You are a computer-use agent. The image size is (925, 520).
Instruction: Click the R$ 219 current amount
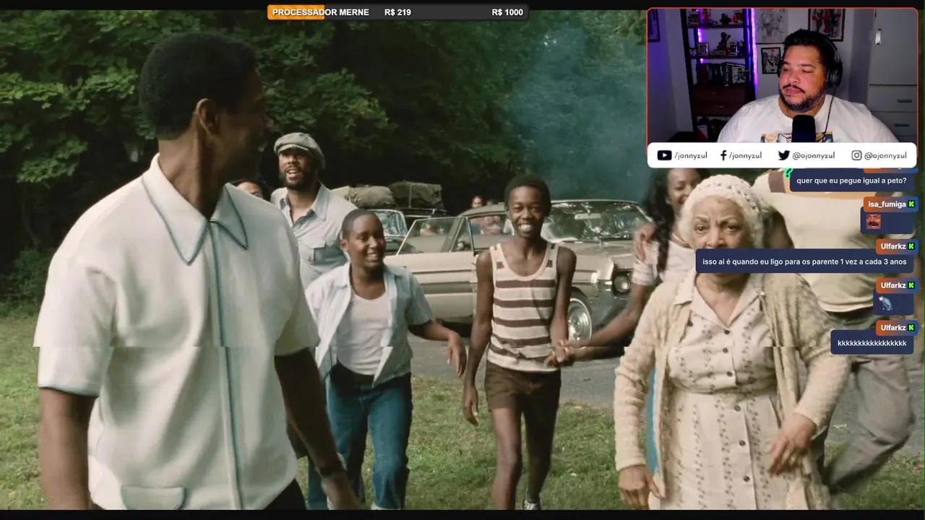397,12
